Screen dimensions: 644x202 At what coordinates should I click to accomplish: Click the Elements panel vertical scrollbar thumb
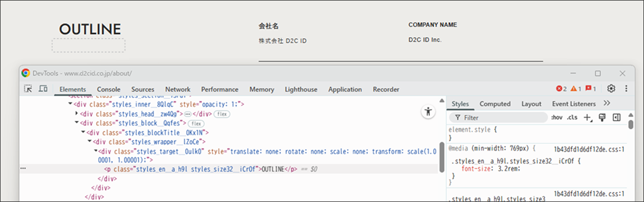[442, 157]
